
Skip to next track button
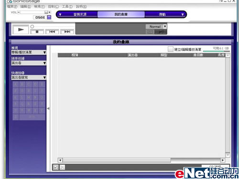click(x=67, y=32)
